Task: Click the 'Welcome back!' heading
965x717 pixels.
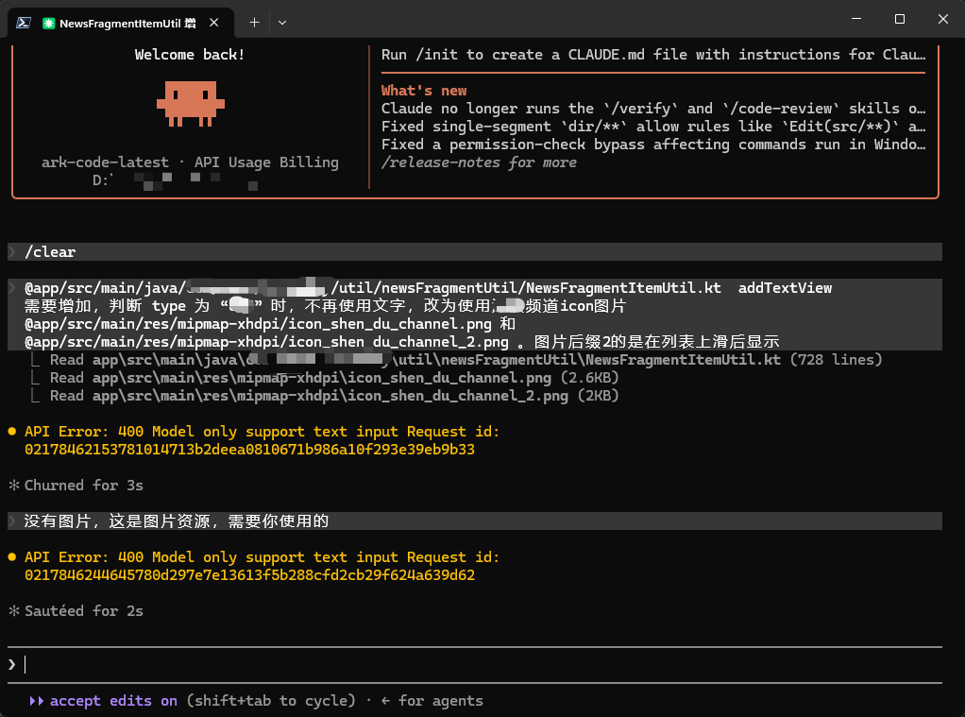Action: click(190, 55)
